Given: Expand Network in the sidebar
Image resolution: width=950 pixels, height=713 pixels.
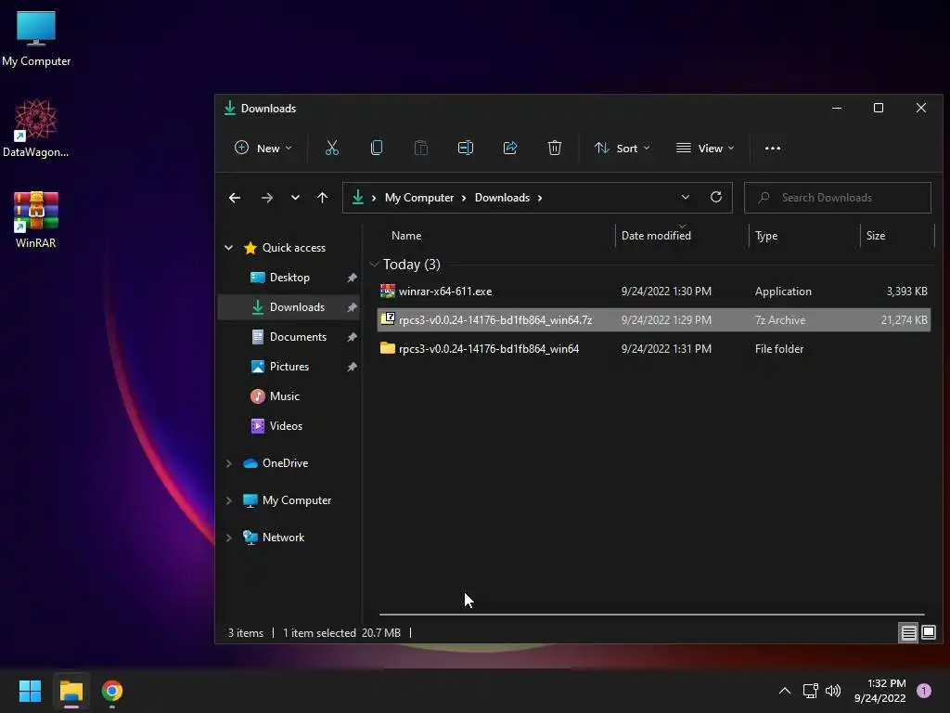Looking at the screenshot, I should pyautogui.click(x=228, y=538).
